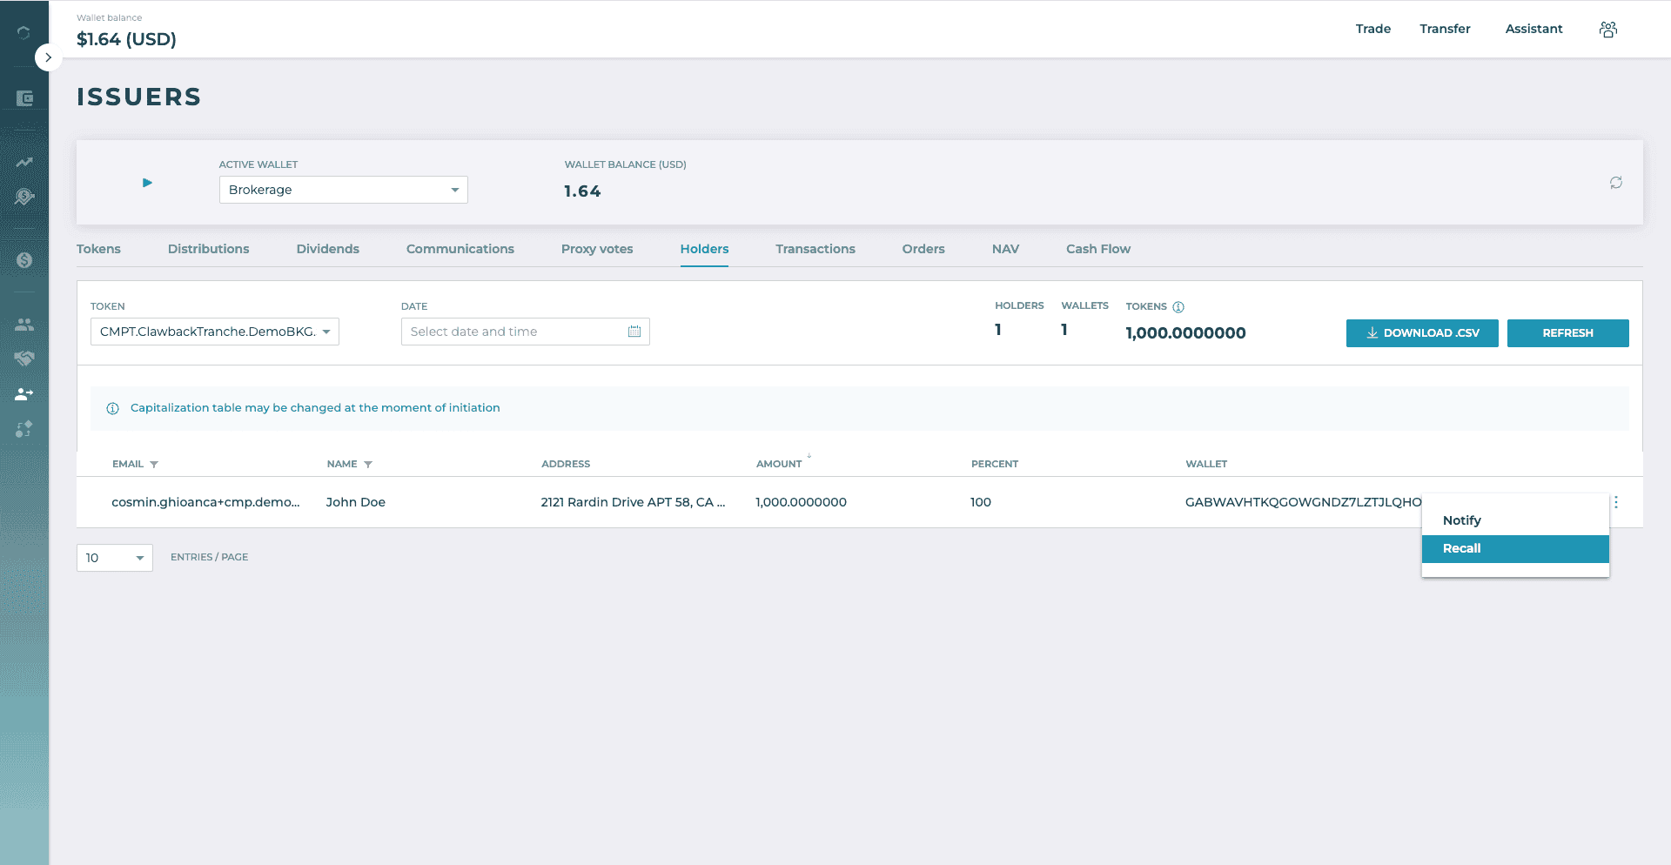This screenshot has width=1671, height=865.
Task: Click the 2121 Rardin Drive address cell
Action: (x=633, y=502)
